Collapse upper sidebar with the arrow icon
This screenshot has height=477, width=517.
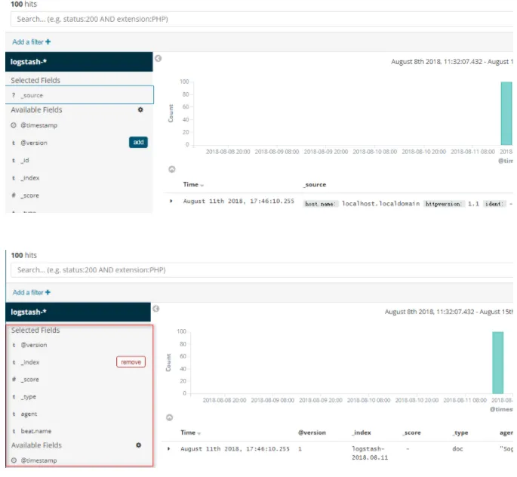click(158, 58)
